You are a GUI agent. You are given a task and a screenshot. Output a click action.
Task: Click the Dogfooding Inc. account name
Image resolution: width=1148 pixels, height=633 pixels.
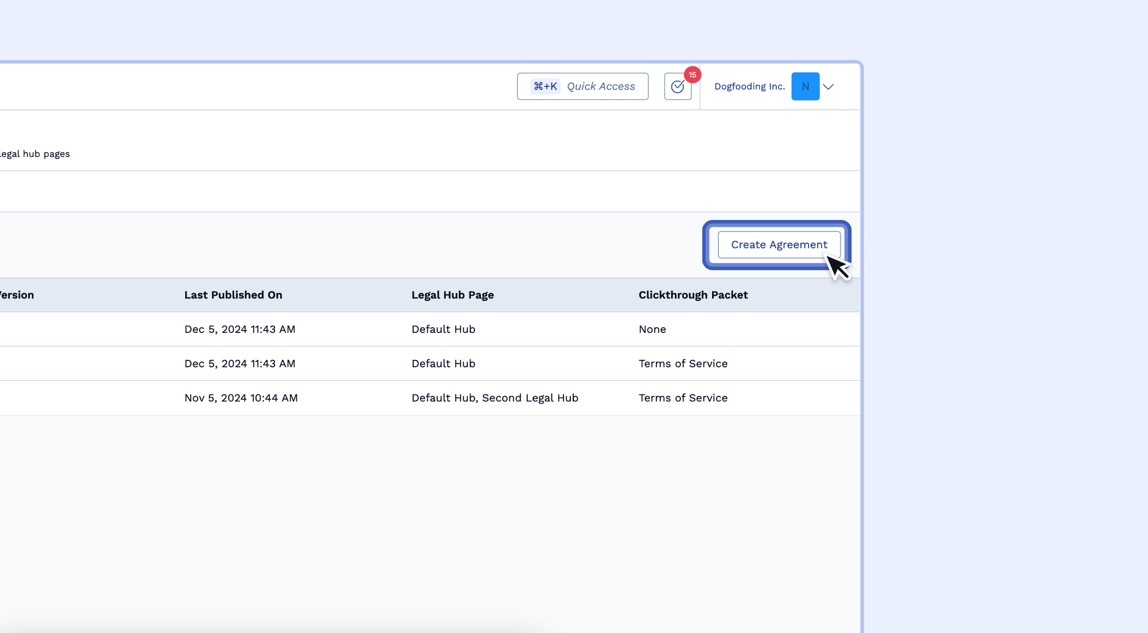point(749,86)
